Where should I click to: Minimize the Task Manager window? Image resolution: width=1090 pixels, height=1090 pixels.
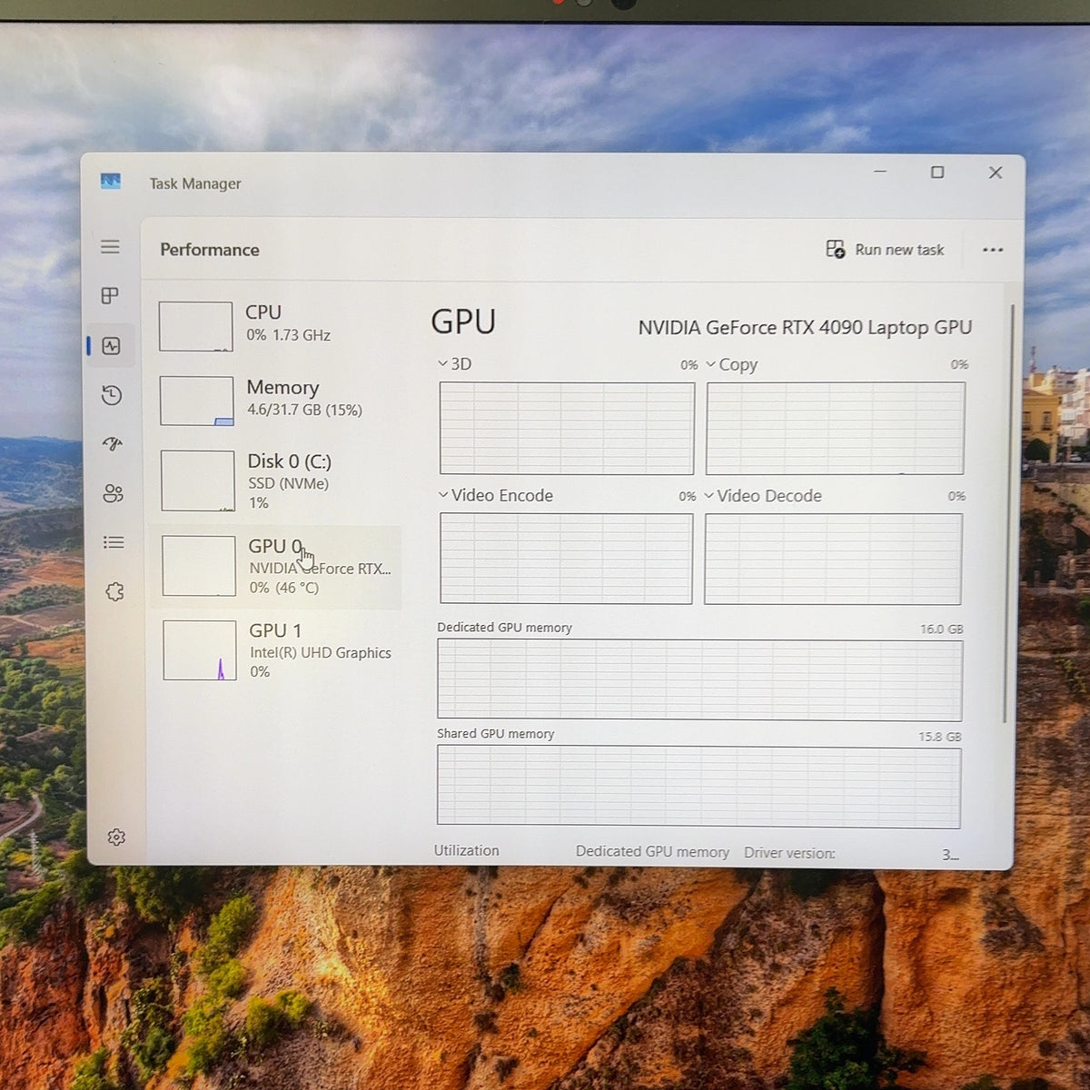[x=880, y=172]
